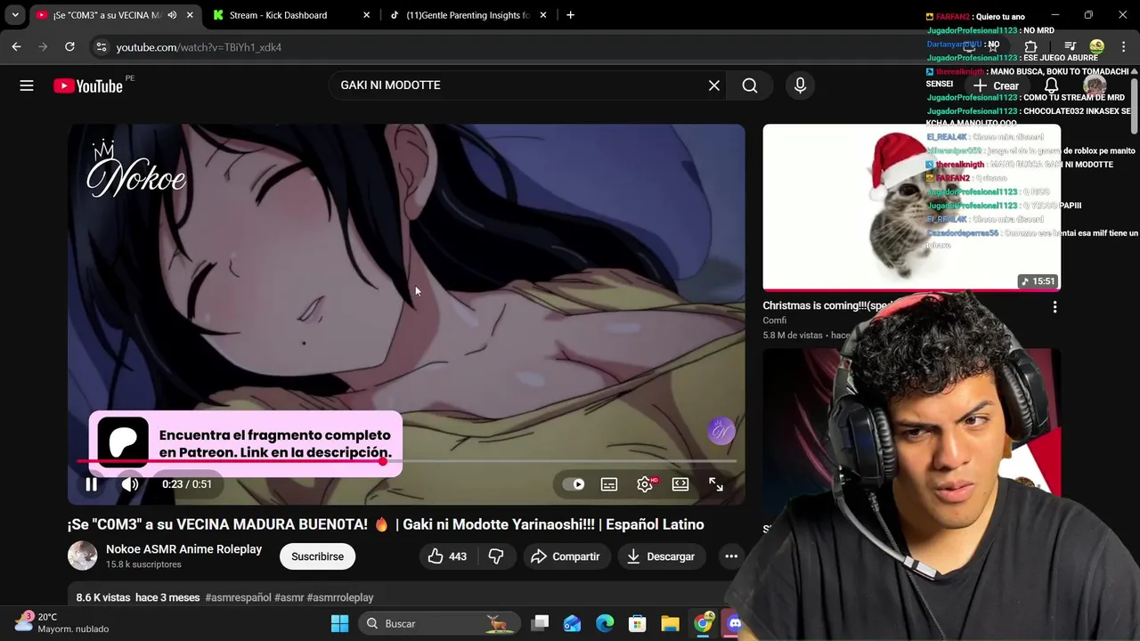
Task: Click the magnifier search button
Action: [x=750, y=85]
